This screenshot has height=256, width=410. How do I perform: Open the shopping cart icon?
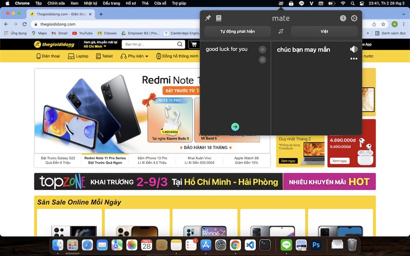[194, 44]
